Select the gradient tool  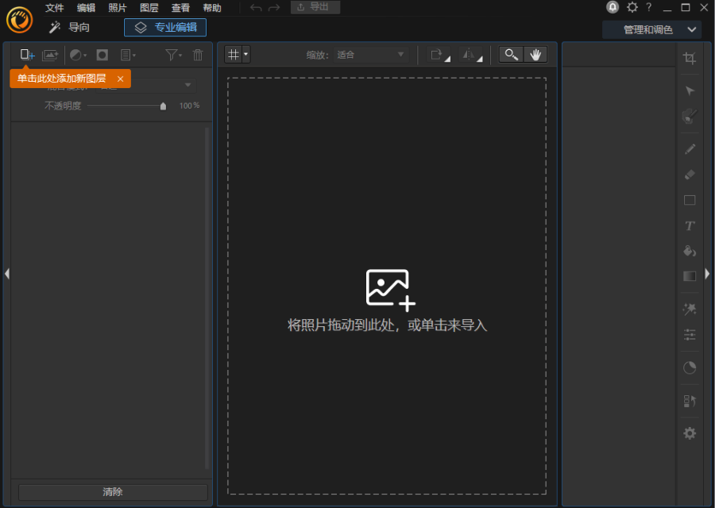coord(690,276)
